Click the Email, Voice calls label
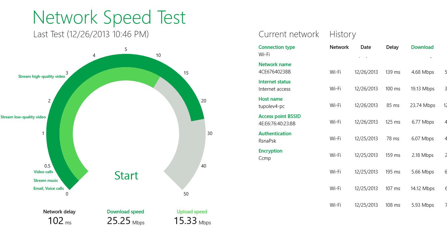The width and height of the screenshot is (447, 236). pyautogui.click(x=49, y=188)
